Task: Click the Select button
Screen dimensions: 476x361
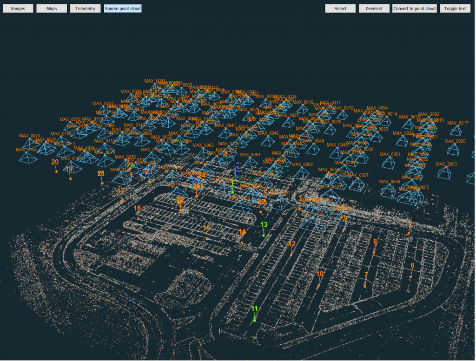Action: [x=340, y=8]
